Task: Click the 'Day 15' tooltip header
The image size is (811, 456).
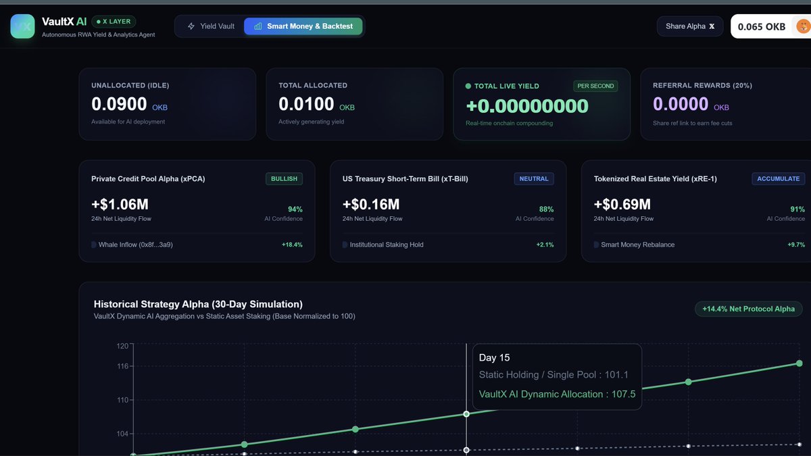Action: (495, 358)
